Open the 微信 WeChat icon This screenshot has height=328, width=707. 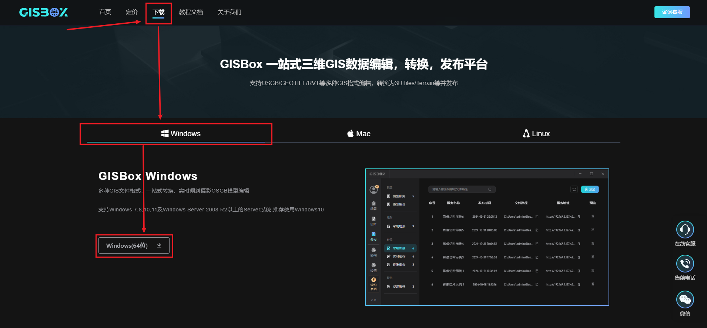pyautogui.click(x=685, y=299)
